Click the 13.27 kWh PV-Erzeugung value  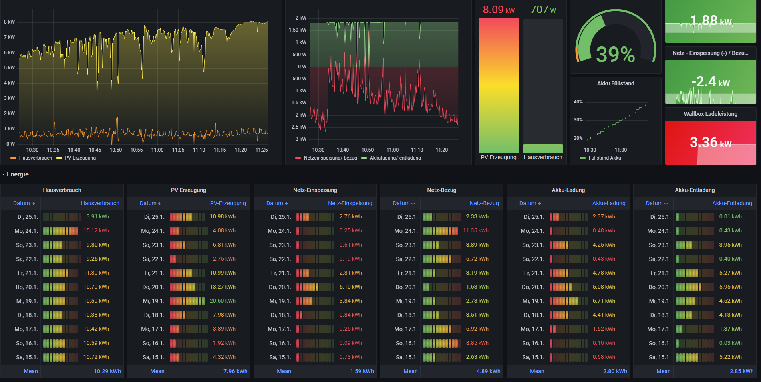click(x=223, y=287)
